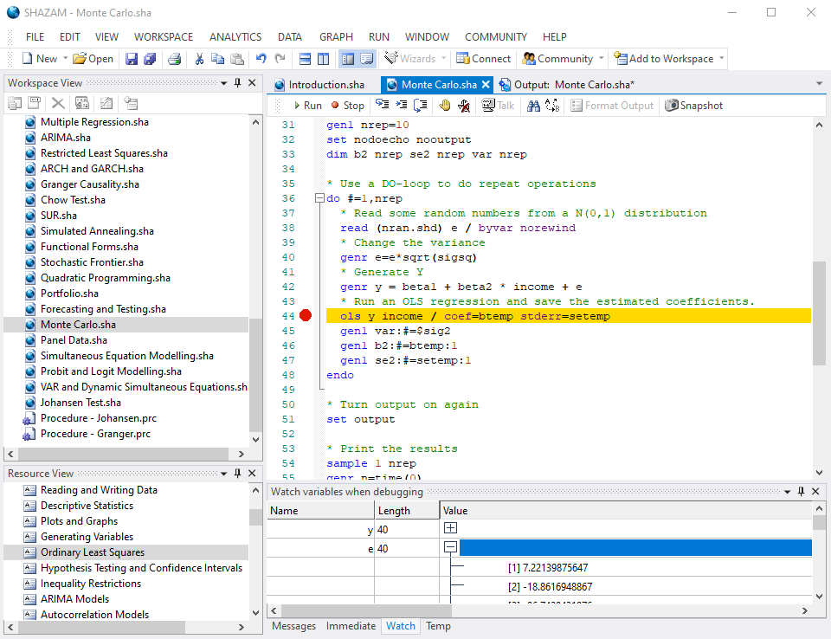Viewport: 831px width, 639px height.
Task: Collapse the do-loop code fold at line 36
Action: click(319, 198)
